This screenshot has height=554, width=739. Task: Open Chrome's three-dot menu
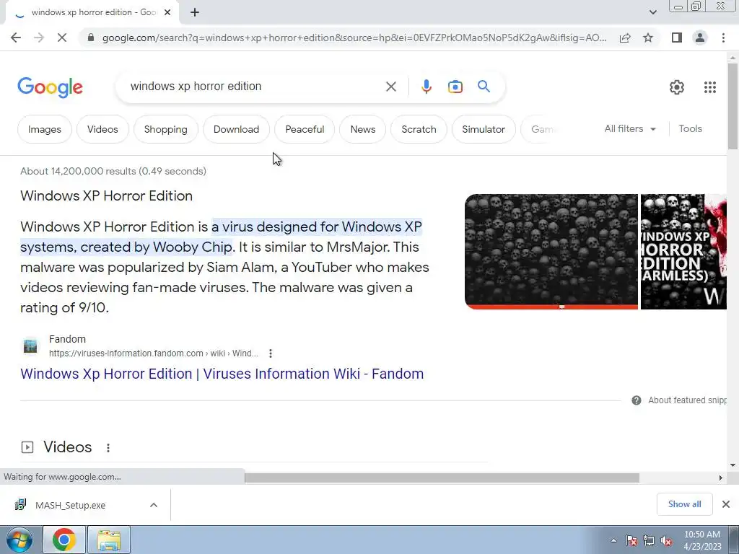[723, 38]
